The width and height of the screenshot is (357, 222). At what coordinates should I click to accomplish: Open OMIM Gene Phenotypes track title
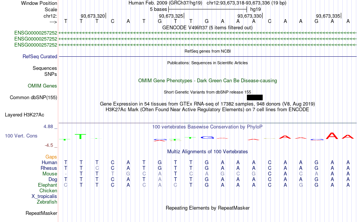pos(207,81)
